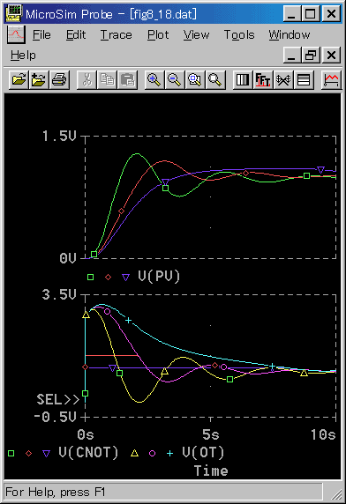This screenshot has height=504, width=346.
Task: Open the Help menu
Action: 23,56
